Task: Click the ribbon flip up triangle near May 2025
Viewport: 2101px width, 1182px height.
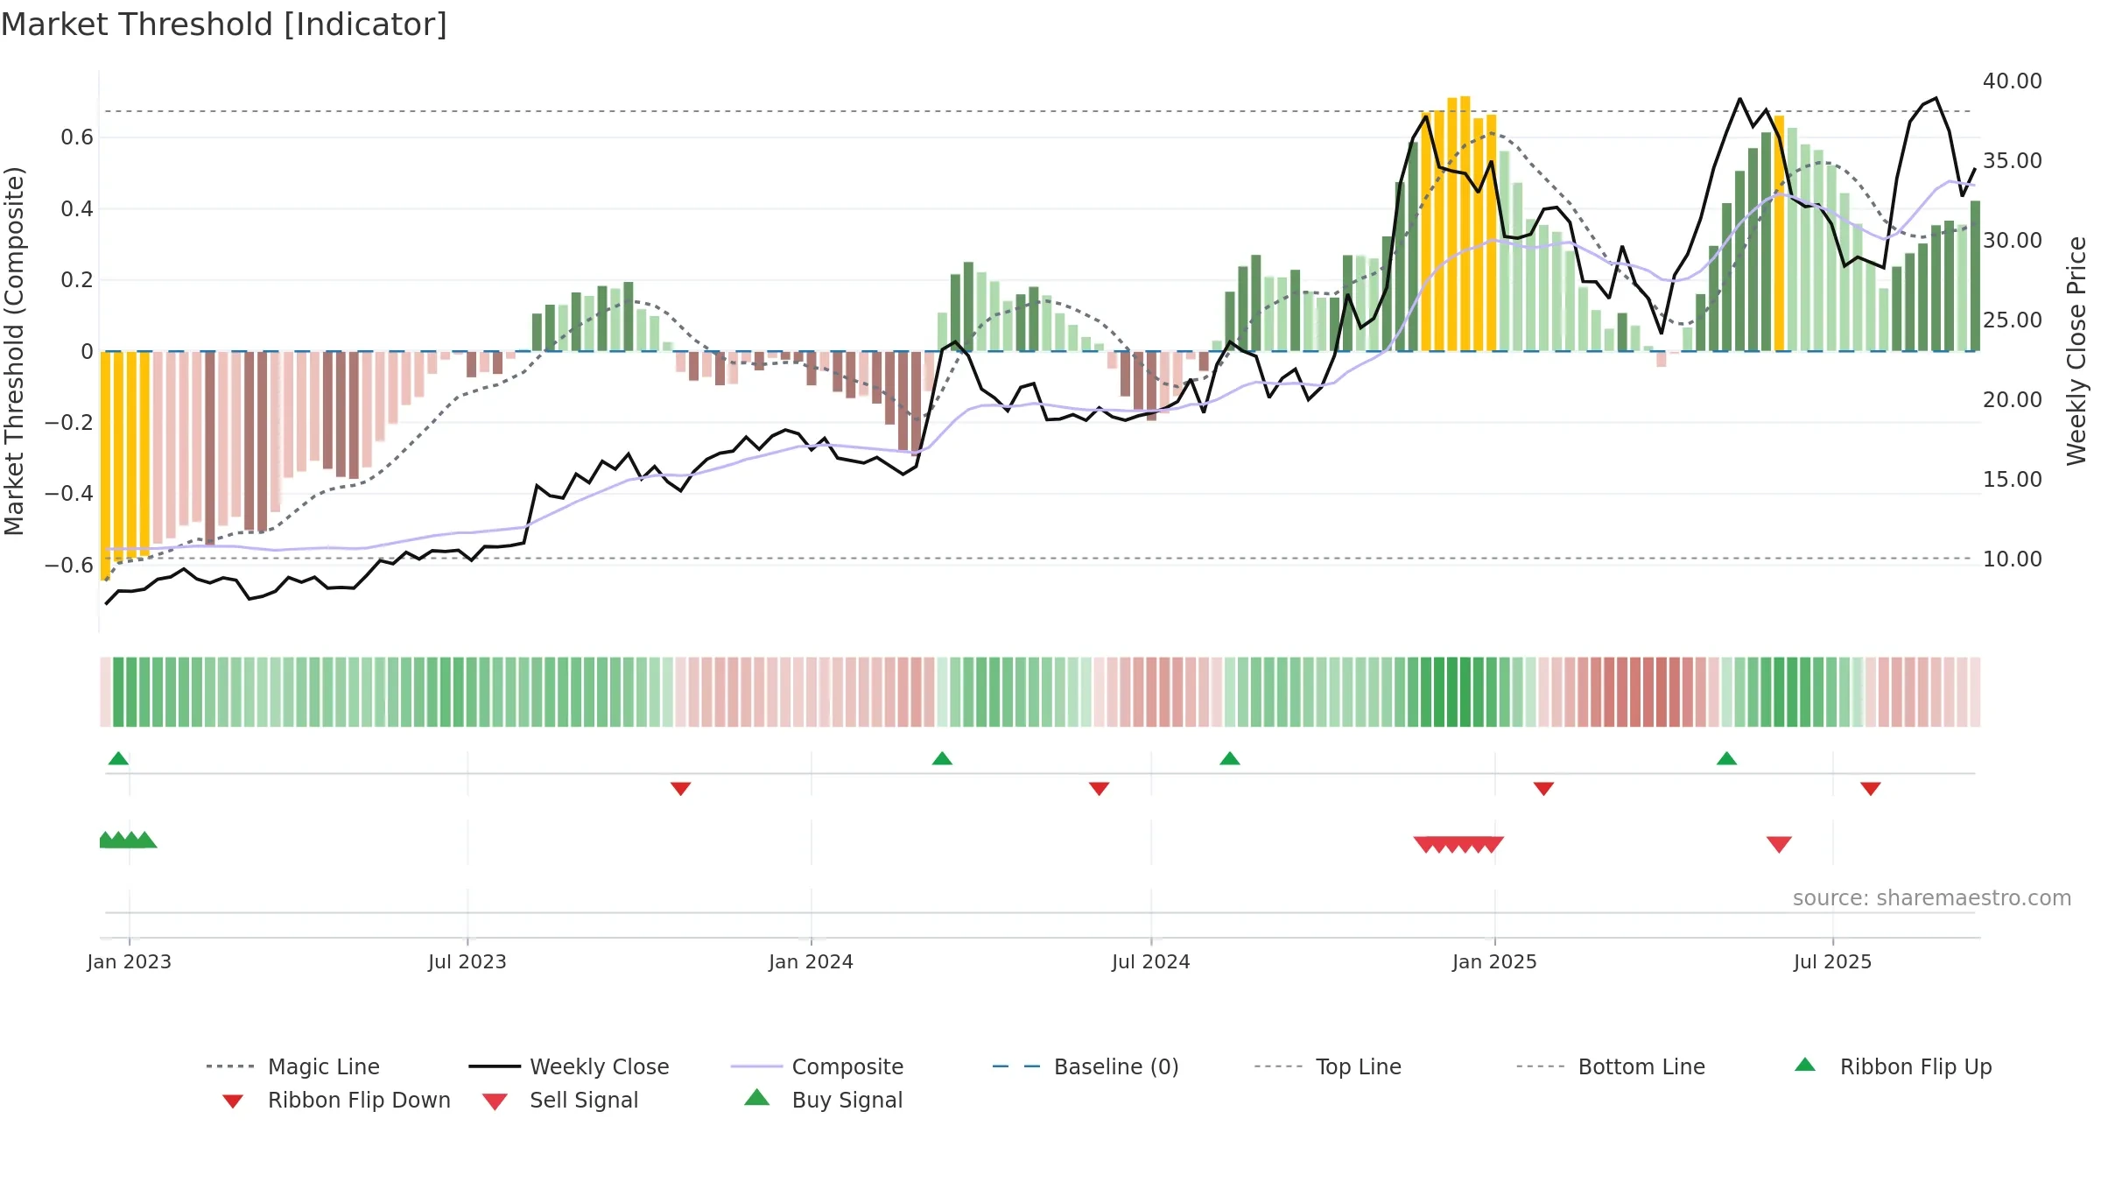Action: [x=1726, y=758]
